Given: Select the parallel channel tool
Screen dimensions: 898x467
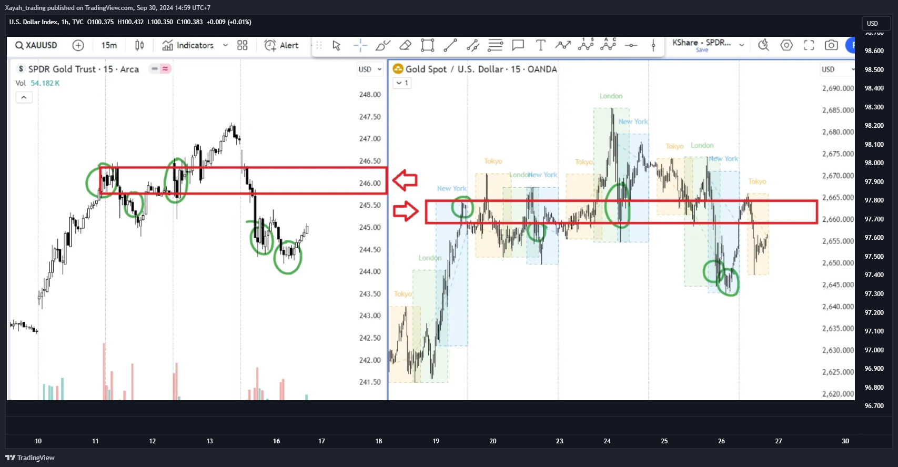Looking at the screenshot, I should pos(472,45).
